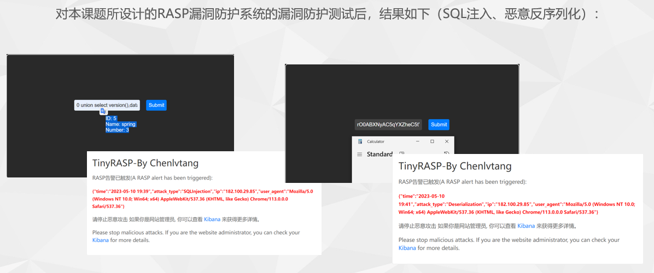Click the input field containing the rO0AB payload
This screenshot has width=654, height=273.
[388, 124]
